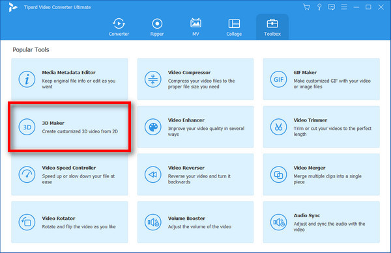The height and width of the screenshot is (253, 391).
Task: Open Video Speed Controller title
Action: pos(69,168)
